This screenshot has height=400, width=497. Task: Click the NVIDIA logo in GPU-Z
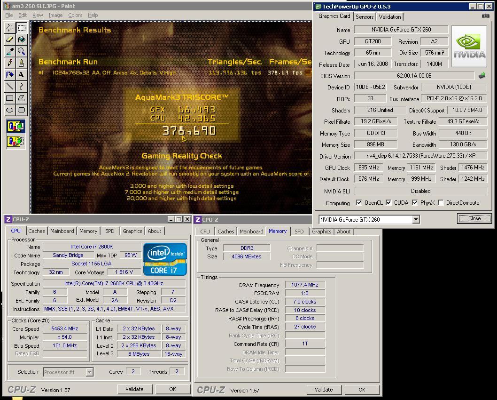(469, 46)
